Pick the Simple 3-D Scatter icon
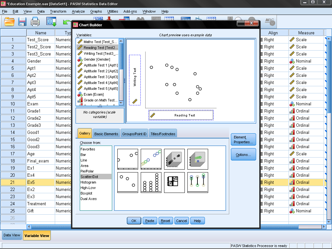 pos(174,159)
